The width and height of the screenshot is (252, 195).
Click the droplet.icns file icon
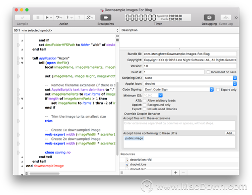[127, 164]
